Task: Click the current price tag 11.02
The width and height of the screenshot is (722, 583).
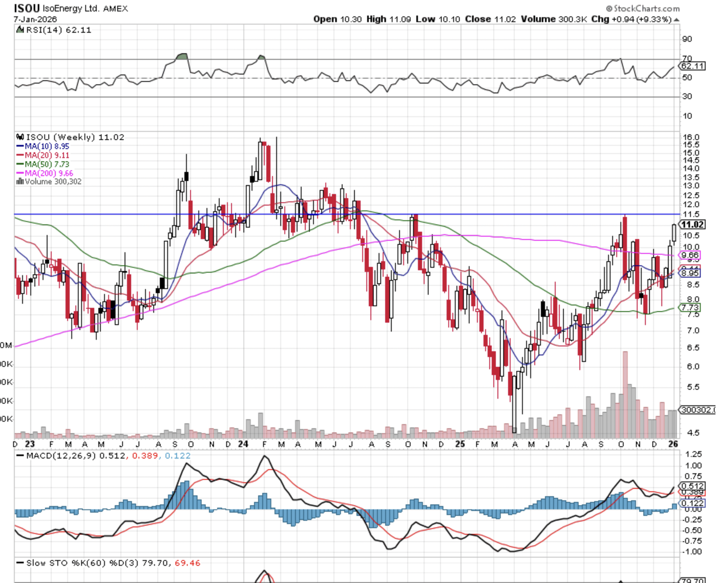Action: (x=692, y=224)
